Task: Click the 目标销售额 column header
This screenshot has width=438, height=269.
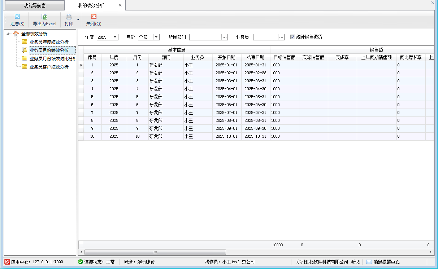Action: (x=285, y=57)
